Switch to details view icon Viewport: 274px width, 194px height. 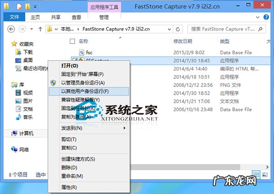(x=256, y=174)
